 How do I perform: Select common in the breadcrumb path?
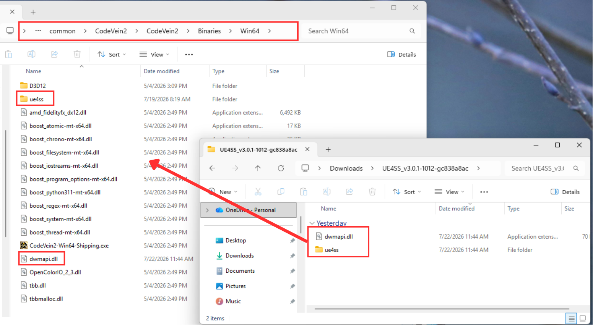pos(62,31)
